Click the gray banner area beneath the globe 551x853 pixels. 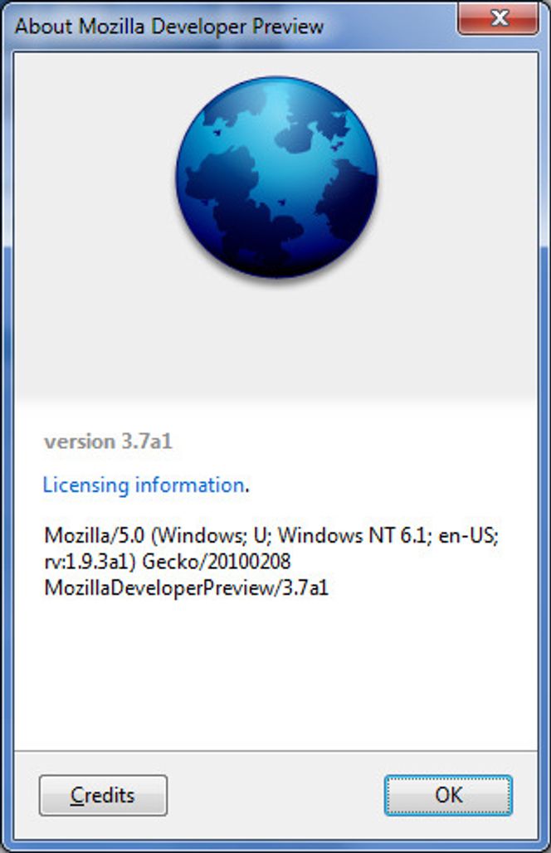point(275,343)
